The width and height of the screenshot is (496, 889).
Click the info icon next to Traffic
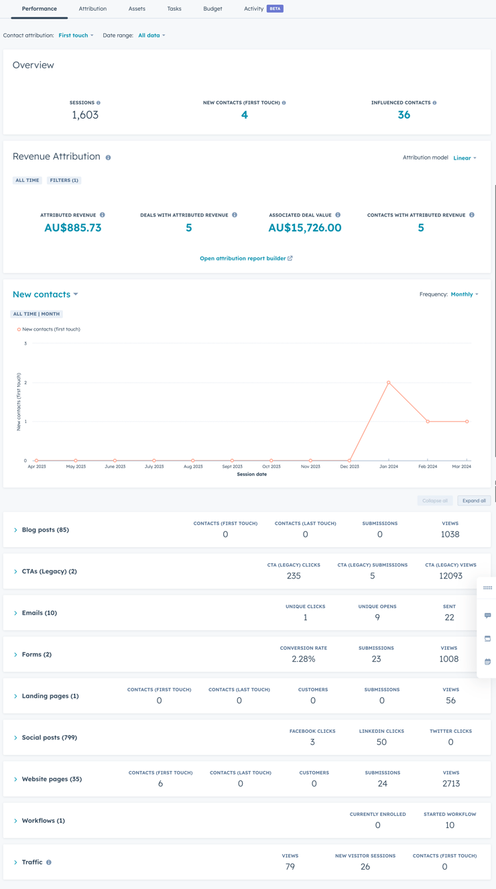pos(49,862)
